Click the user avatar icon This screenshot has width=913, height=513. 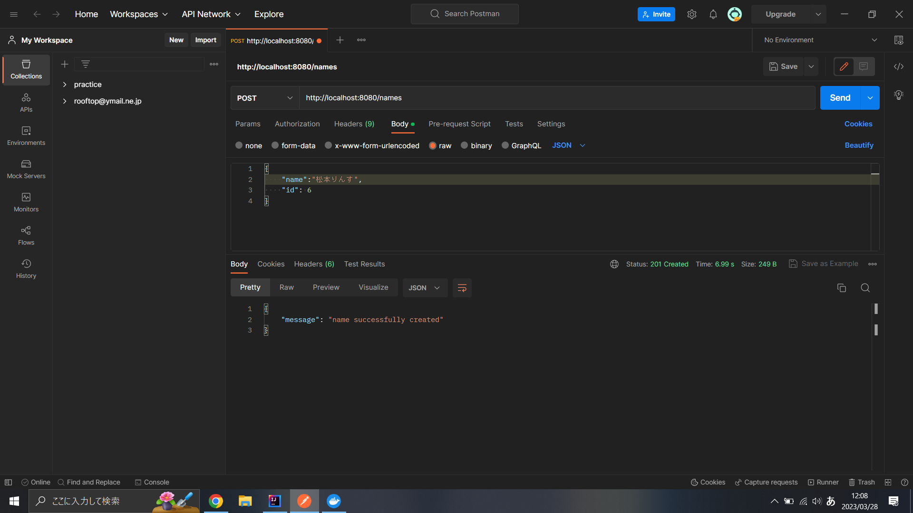point(735,14)
